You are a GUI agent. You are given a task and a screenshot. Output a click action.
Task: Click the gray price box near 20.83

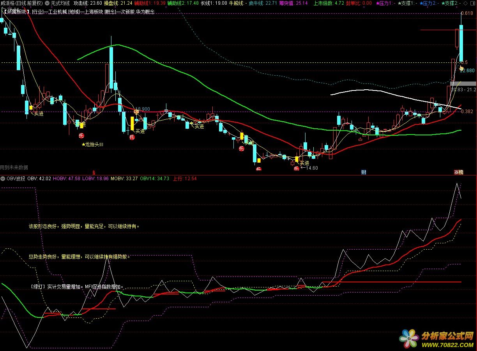(x=463, y=83)
